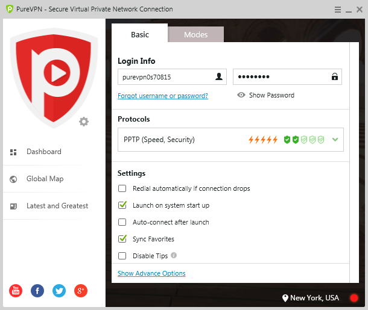Uncheck Sync Favorites checkbox

[122, 239]
